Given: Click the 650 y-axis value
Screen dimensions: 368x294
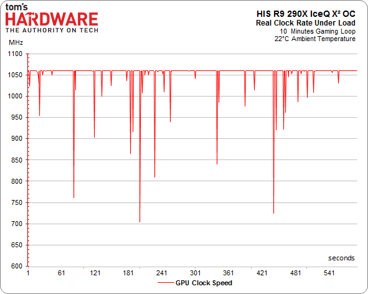Looking at the screenshot, I should point(17,245).
